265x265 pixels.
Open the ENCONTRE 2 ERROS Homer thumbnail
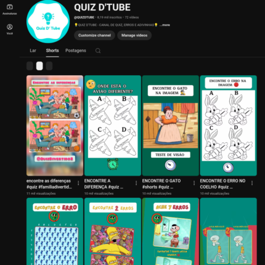point(113,232)
